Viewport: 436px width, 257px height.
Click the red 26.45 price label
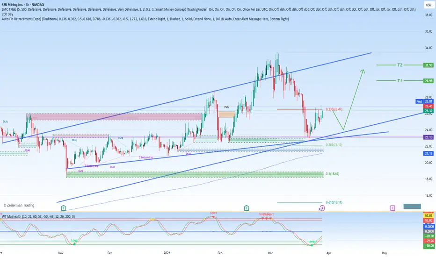428,106
